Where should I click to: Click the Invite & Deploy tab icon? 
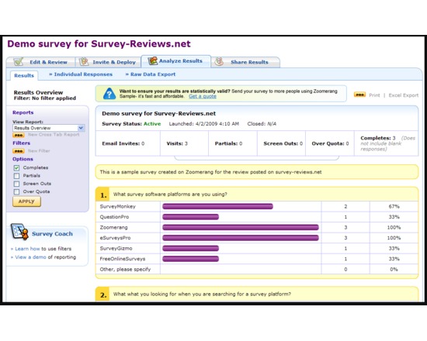(x=84, y=62)
